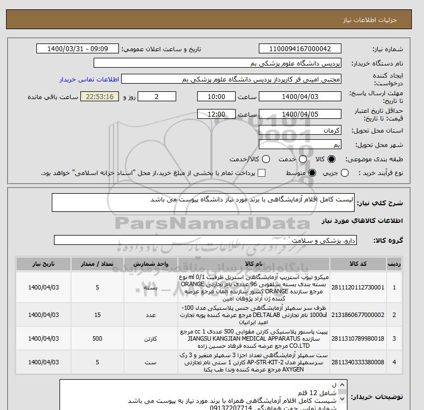Select the کالا radio button
This screenshot has width=424, height=410.
pyautogui.click(x=331, y=159)
